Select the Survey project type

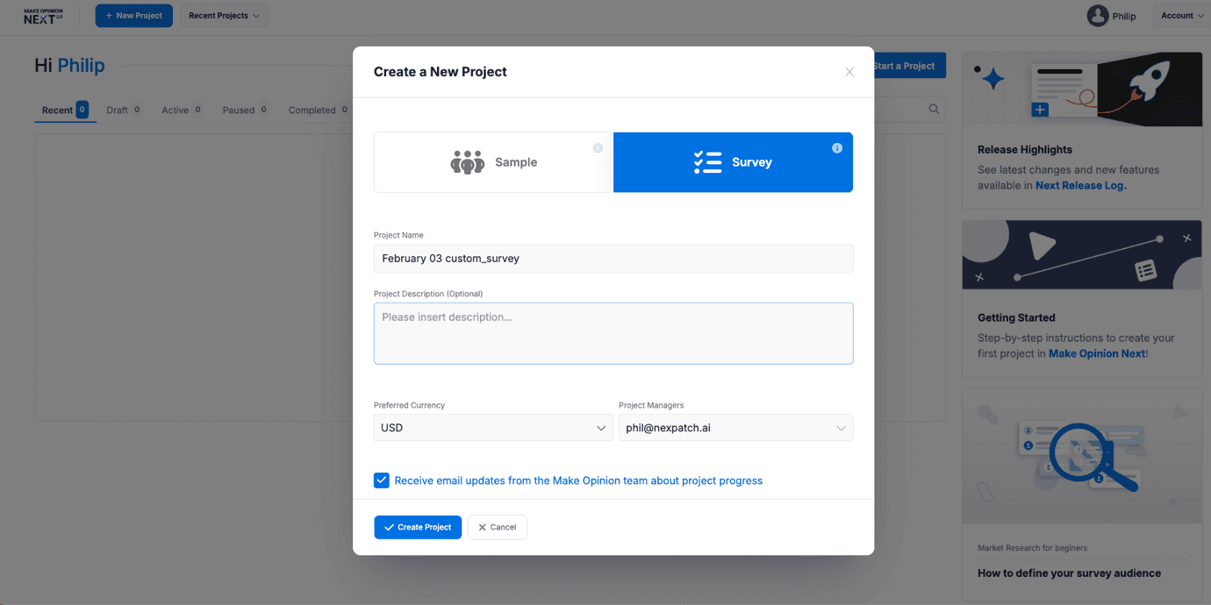[x=733, y=162]
